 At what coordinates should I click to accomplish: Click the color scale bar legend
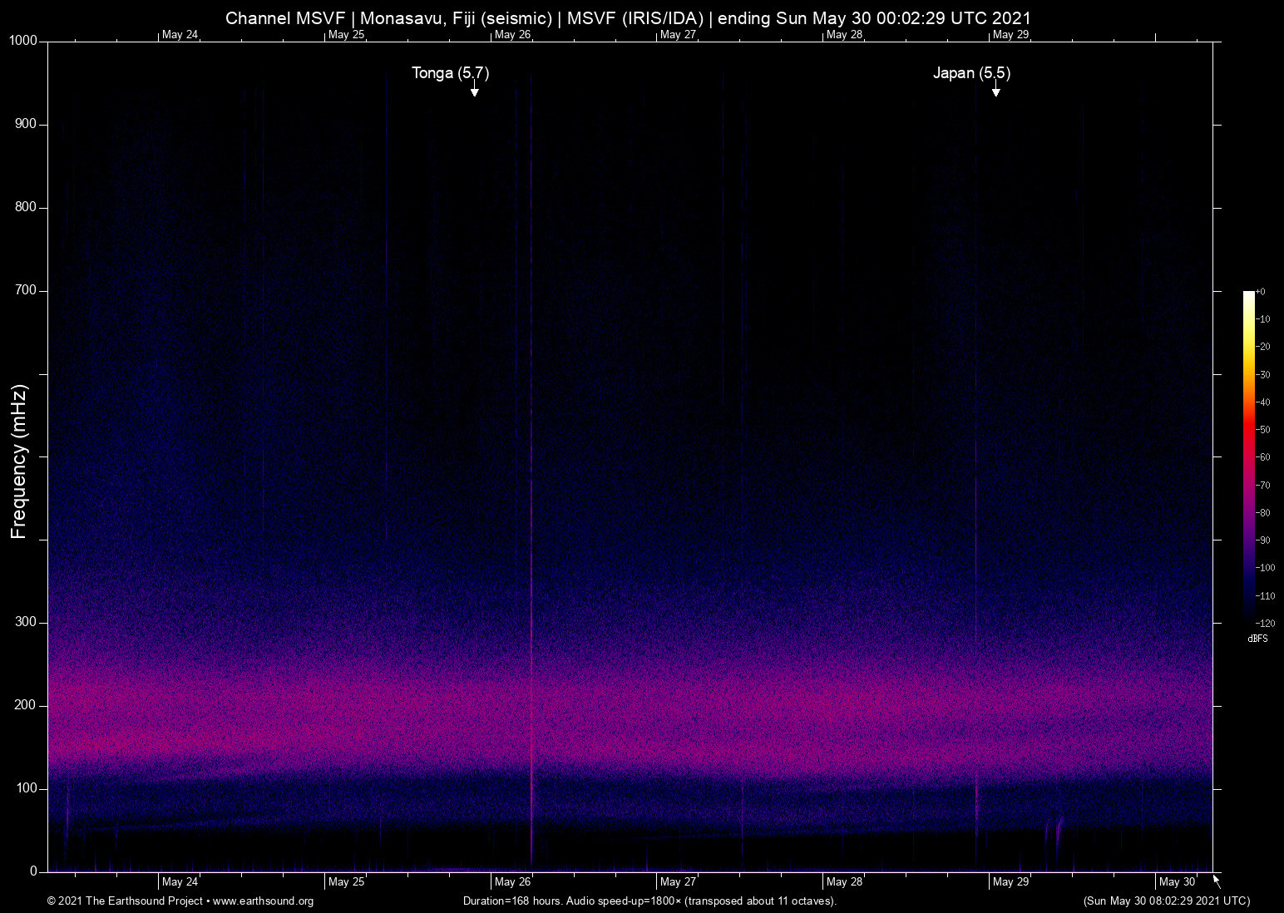(x=1248, y=456)
